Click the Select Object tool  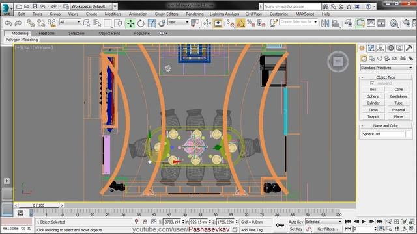click(x=87, y=23)
